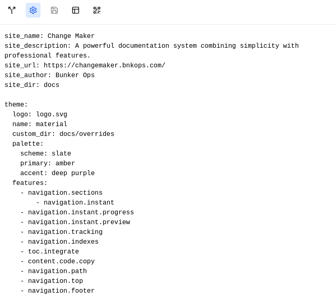Image resolution: width=336 pixels, height=298 pixels.
Task: Click the git branch merge icon
Action: click(12, 10)
